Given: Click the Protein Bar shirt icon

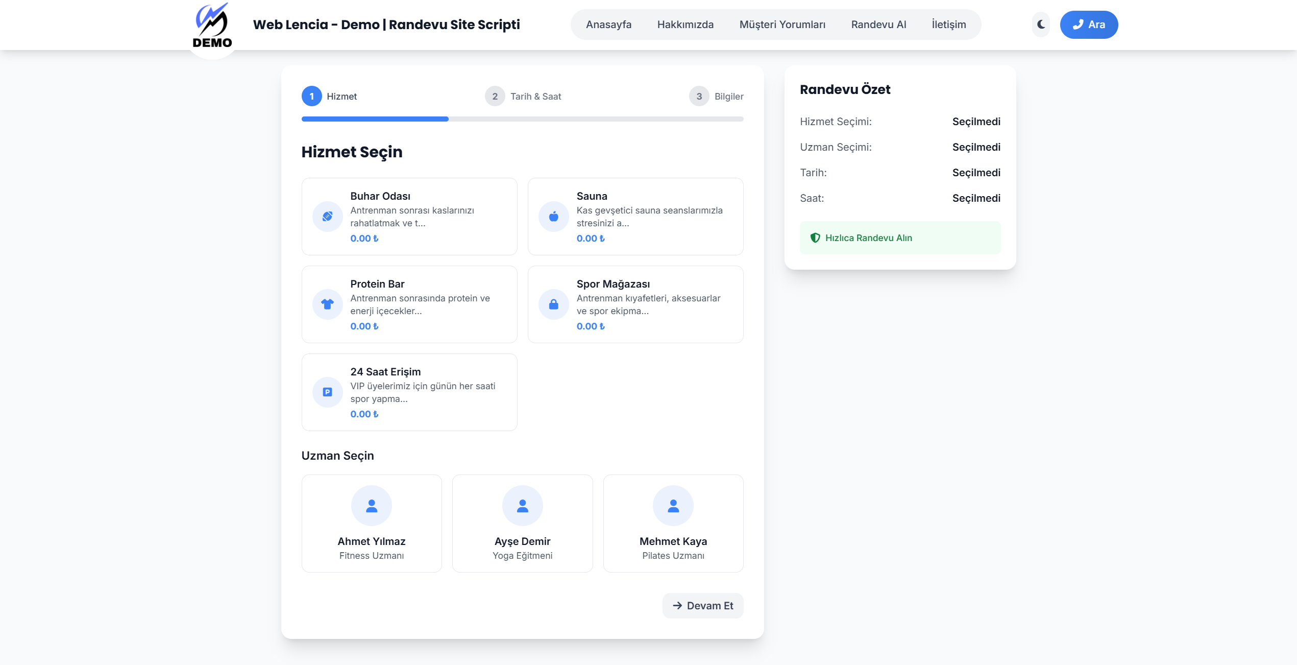Looking at the screenshot, I should click(x=327, y=304).
